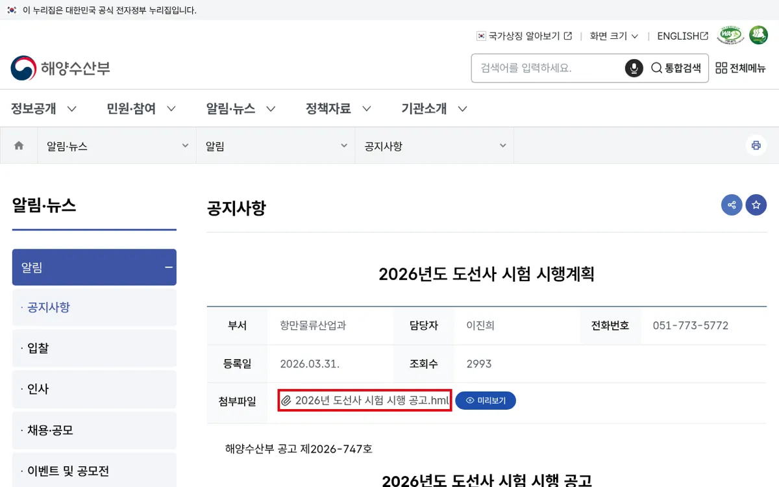Click the 미리보기 preview button
The image size is (779, 487).
[486, 401]
